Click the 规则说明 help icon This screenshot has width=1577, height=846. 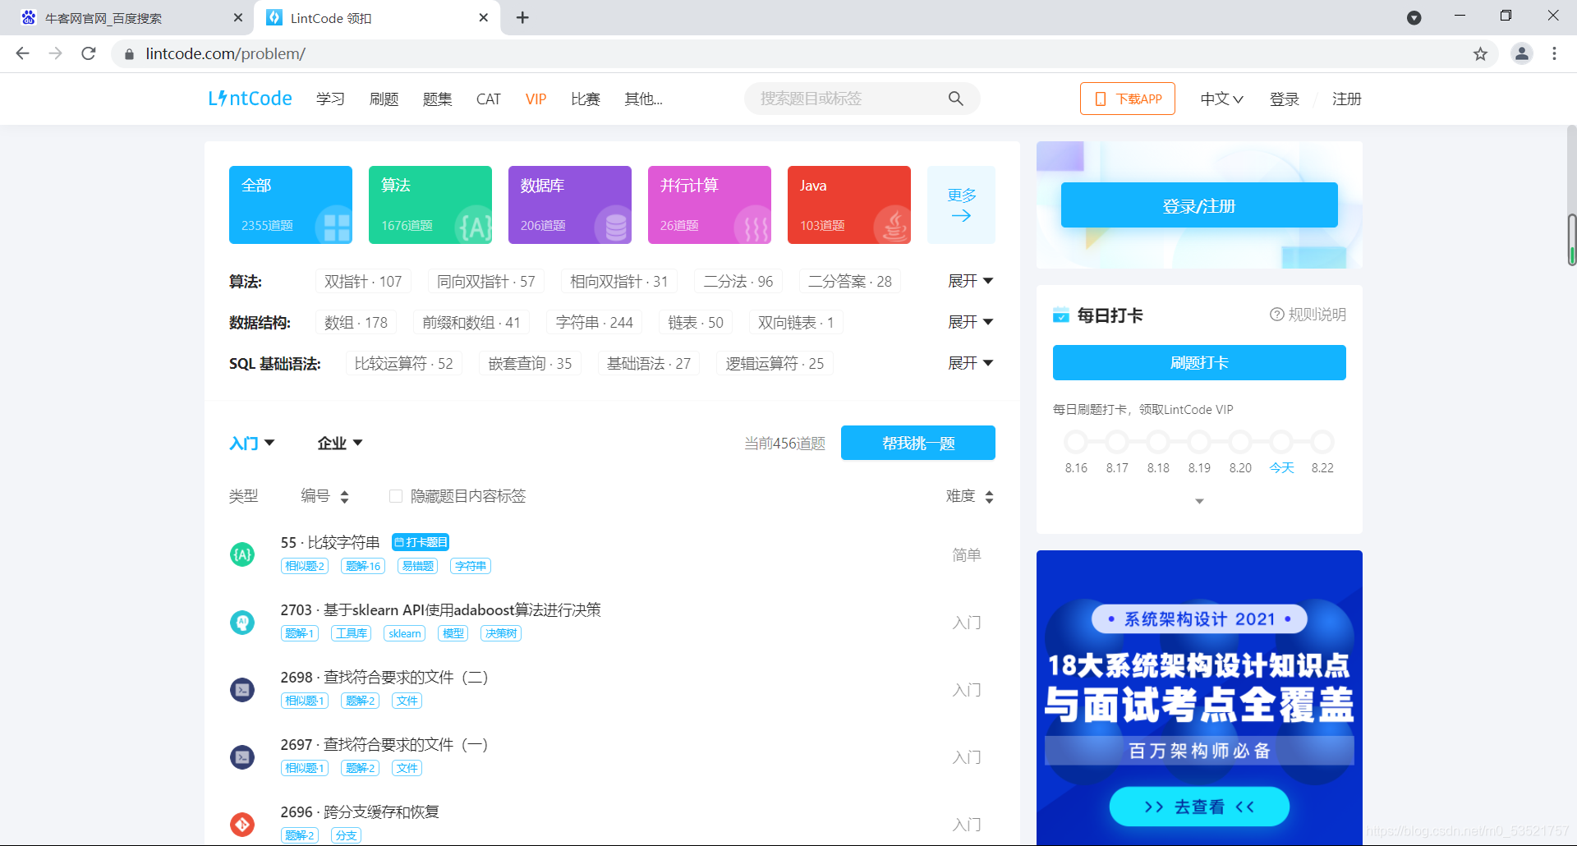pos(1276,315)
